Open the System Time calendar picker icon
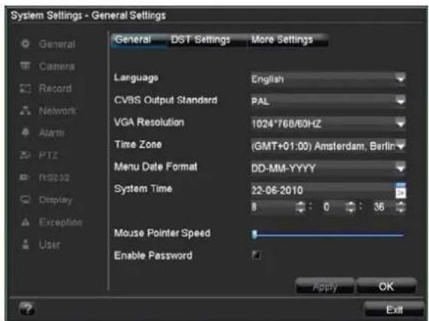The image size is (429, 321). (x=401, y=190)
